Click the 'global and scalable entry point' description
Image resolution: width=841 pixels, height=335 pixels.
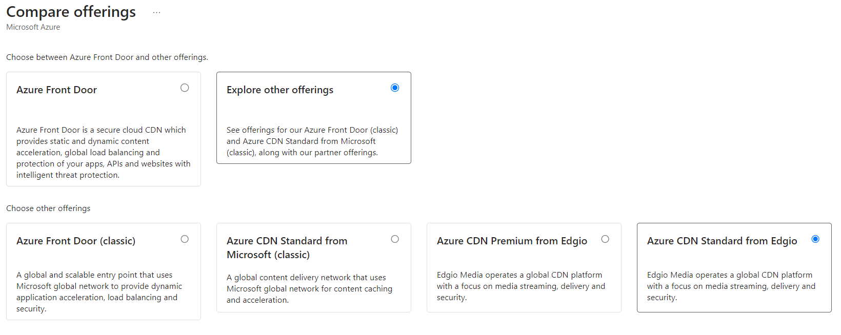click(x=99, y=292)
